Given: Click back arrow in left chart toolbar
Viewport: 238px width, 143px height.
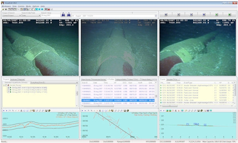Looking at the screenshot, I should 4,111.
